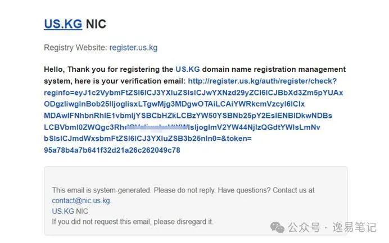Viewport: 389px width, 243px height.
Task: Click the token 95a78b4a7b641f32d21a26c262049c78
Action: (x=112, y=150)
